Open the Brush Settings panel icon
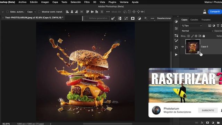This screenshot has height=125, width=222. tap(176, 35)
